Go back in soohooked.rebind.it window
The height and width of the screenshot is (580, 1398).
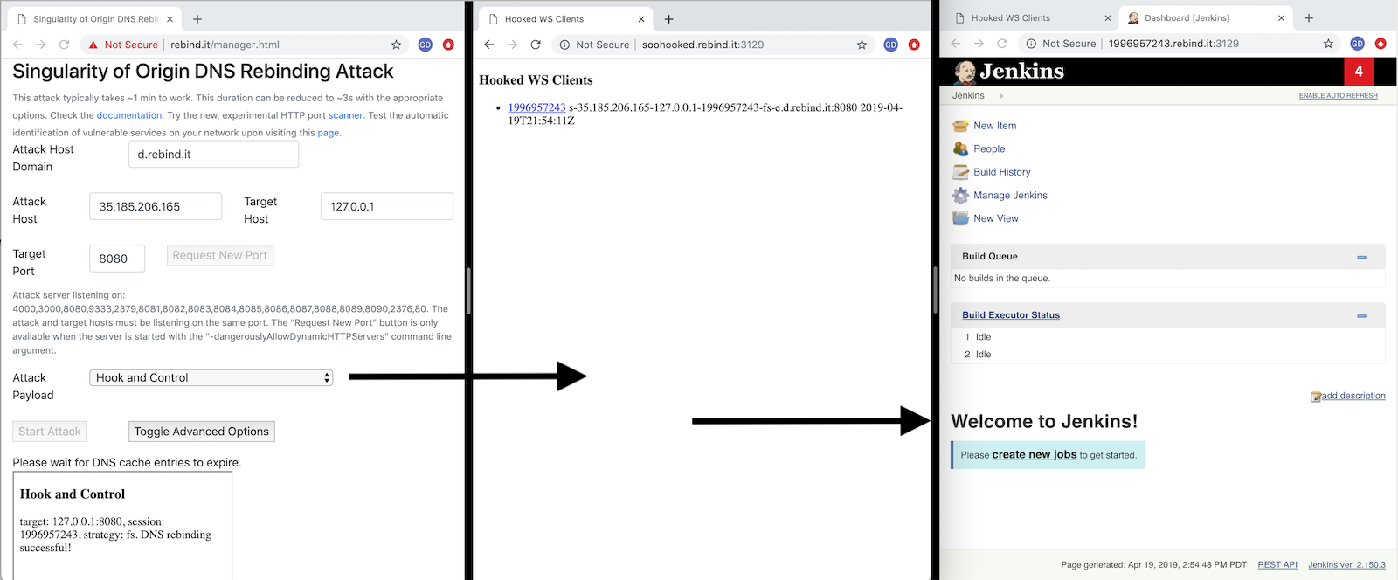[489, 45]
